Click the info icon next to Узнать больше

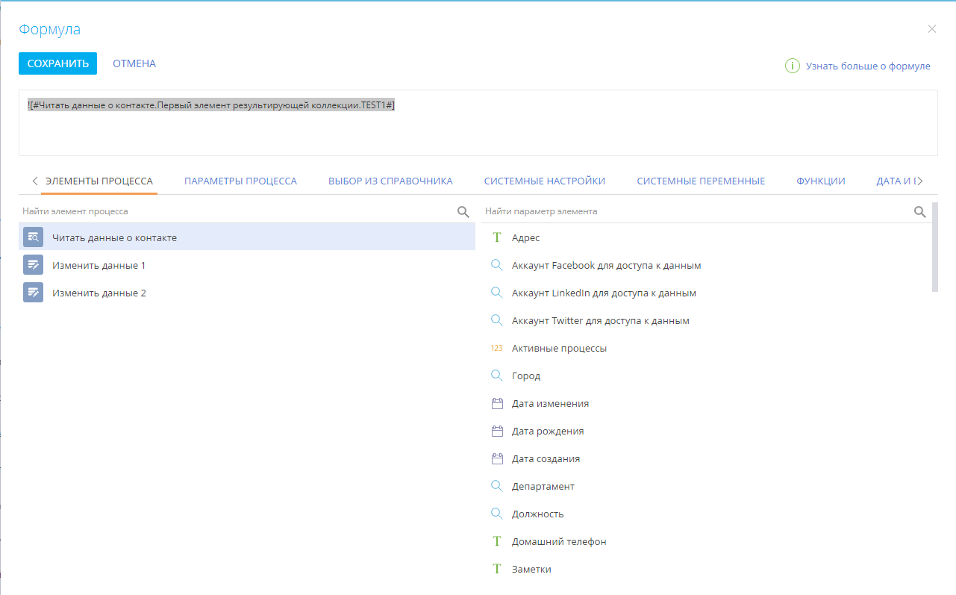792,66
